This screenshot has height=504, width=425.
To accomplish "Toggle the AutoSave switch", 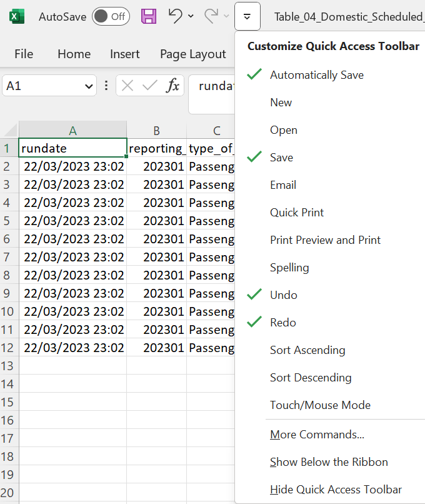I will click(x=111, y=16).
